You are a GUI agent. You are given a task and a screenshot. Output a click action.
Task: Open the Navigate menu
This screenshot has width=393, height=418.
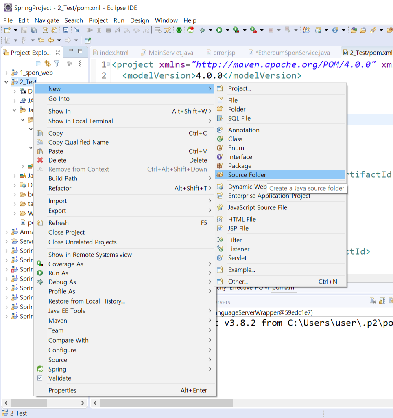(47, 20)
